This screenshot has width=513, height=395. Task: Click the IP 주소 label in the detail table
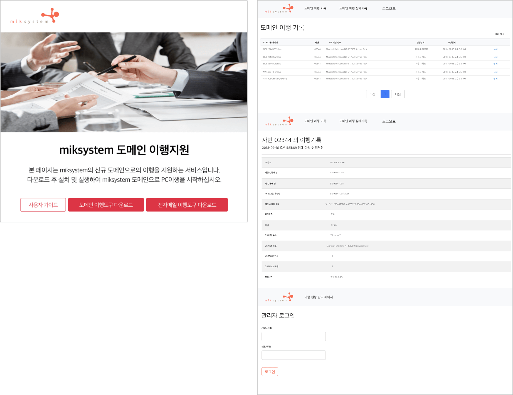268,163
